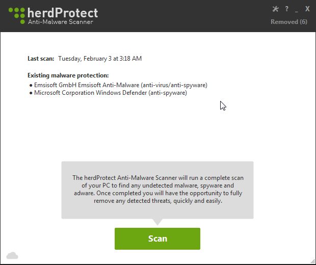Click the bullet beside Emsisoft entry
This screenshot has height=265, width=316.
click(31, 86)
